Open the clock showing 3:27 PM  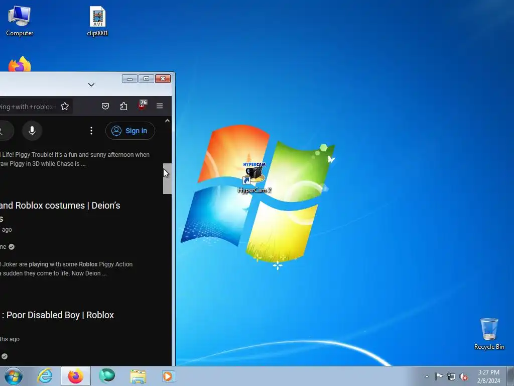pos(488,376)
